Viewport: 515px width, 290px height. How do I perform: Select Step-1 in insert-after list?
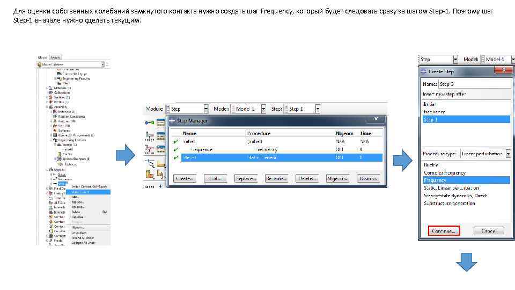[x=466, y=119]
